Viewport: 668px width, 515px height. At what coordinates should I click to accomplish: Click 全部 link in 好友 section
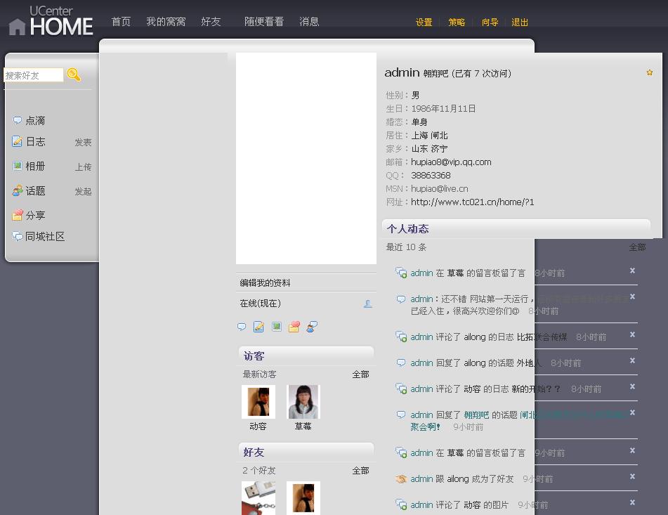coord(360,471)
